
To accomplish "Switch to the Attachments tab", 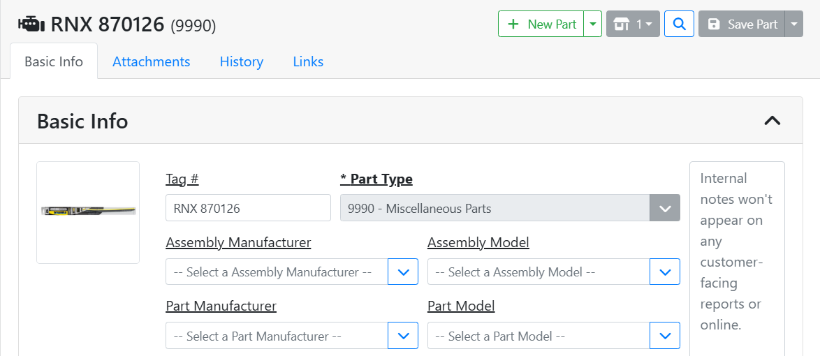I will [151, 61].
